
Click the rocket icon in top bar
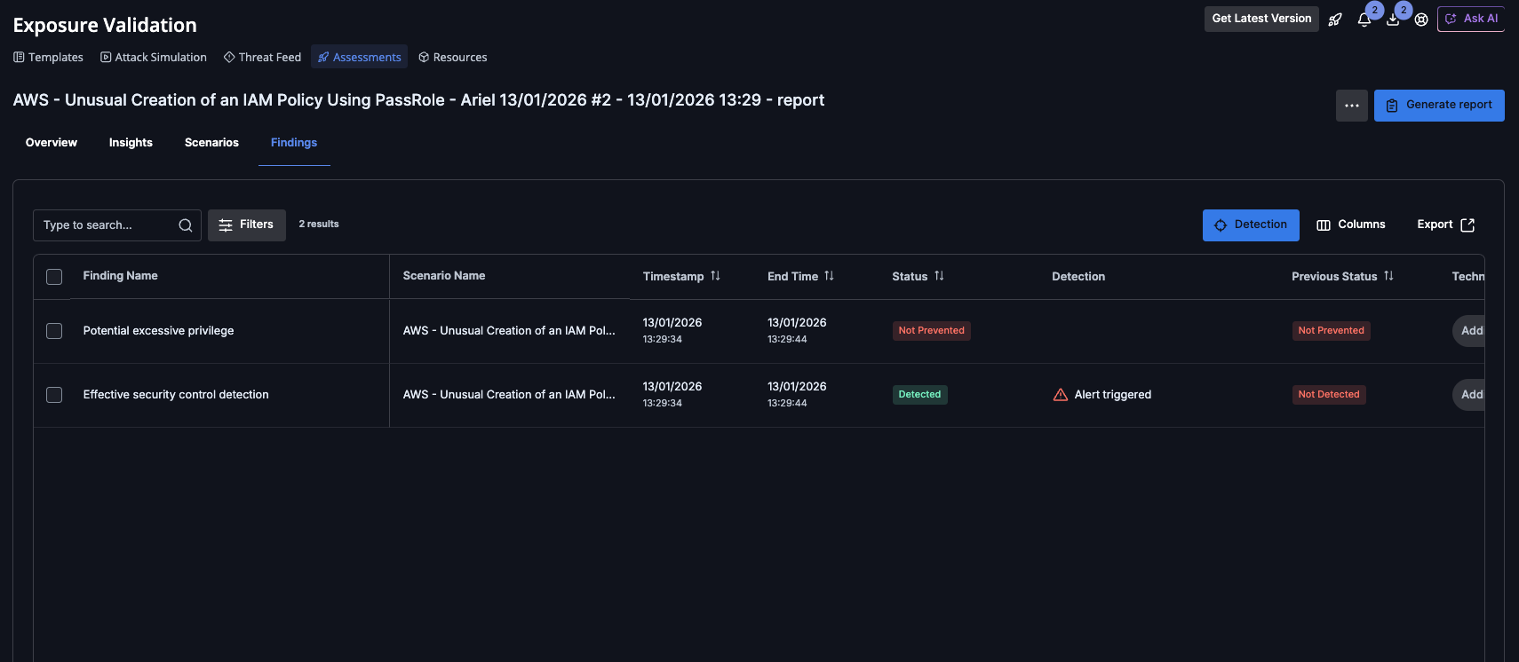[1335, 20]
